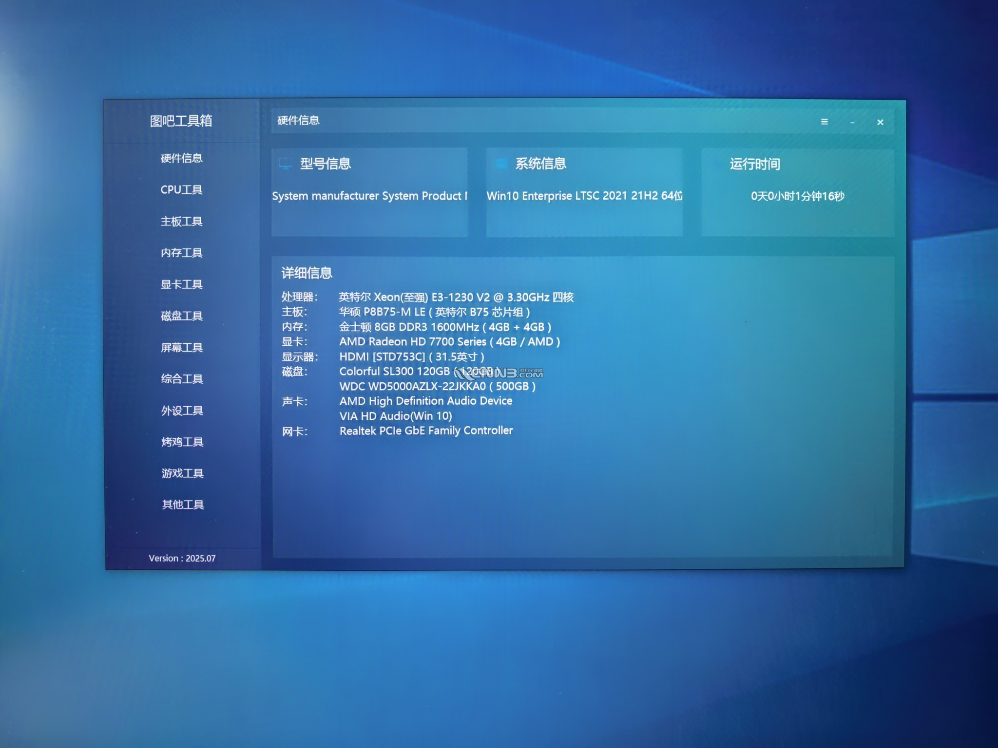Viewport: 998px width, 748px height.
Task: Click the monitor icon beside 型号信息
Action: (285, 164)
